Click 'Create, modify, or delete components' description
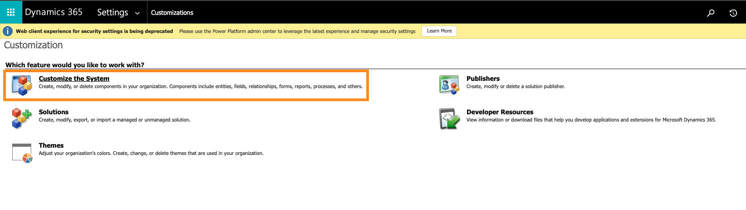746x210 pixels. [201, 86]
